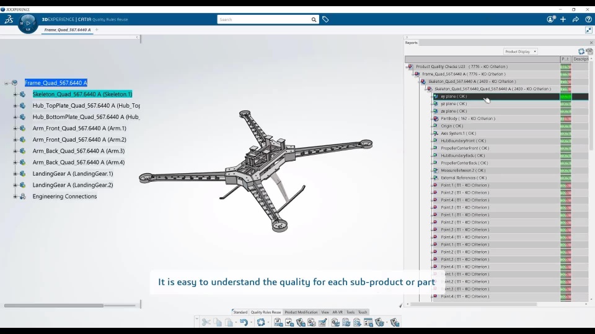
Task: Add a new tab with the plus beside Frame_Quad
Action: coord(97,30)
